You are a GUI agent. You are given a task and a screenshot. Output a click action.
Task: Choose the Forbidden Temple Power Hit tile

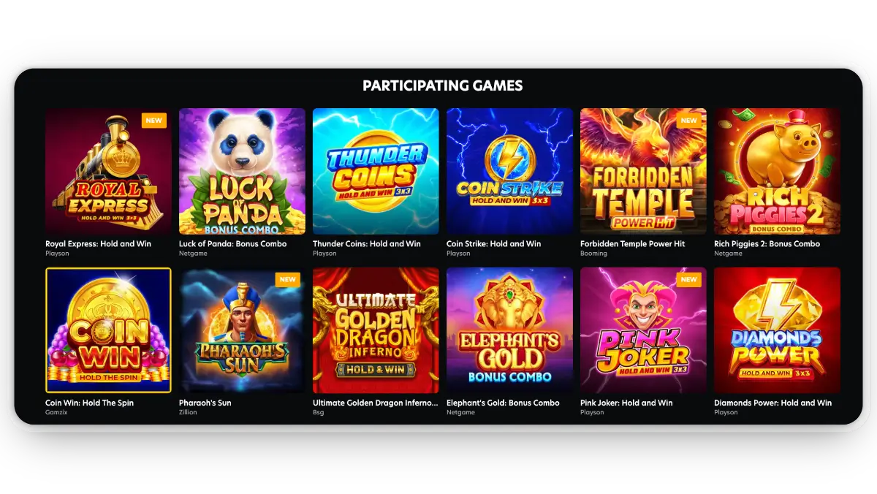643,171
